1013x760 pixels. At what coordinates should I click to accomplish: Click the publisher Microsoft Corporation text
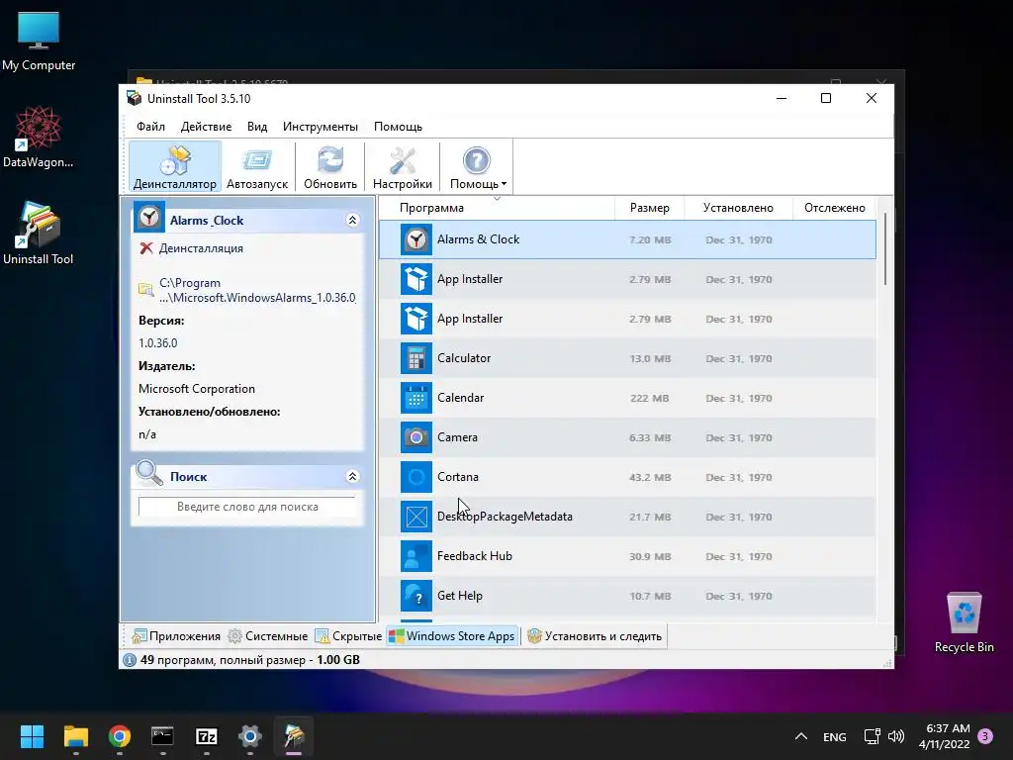(x=197, y=388)
